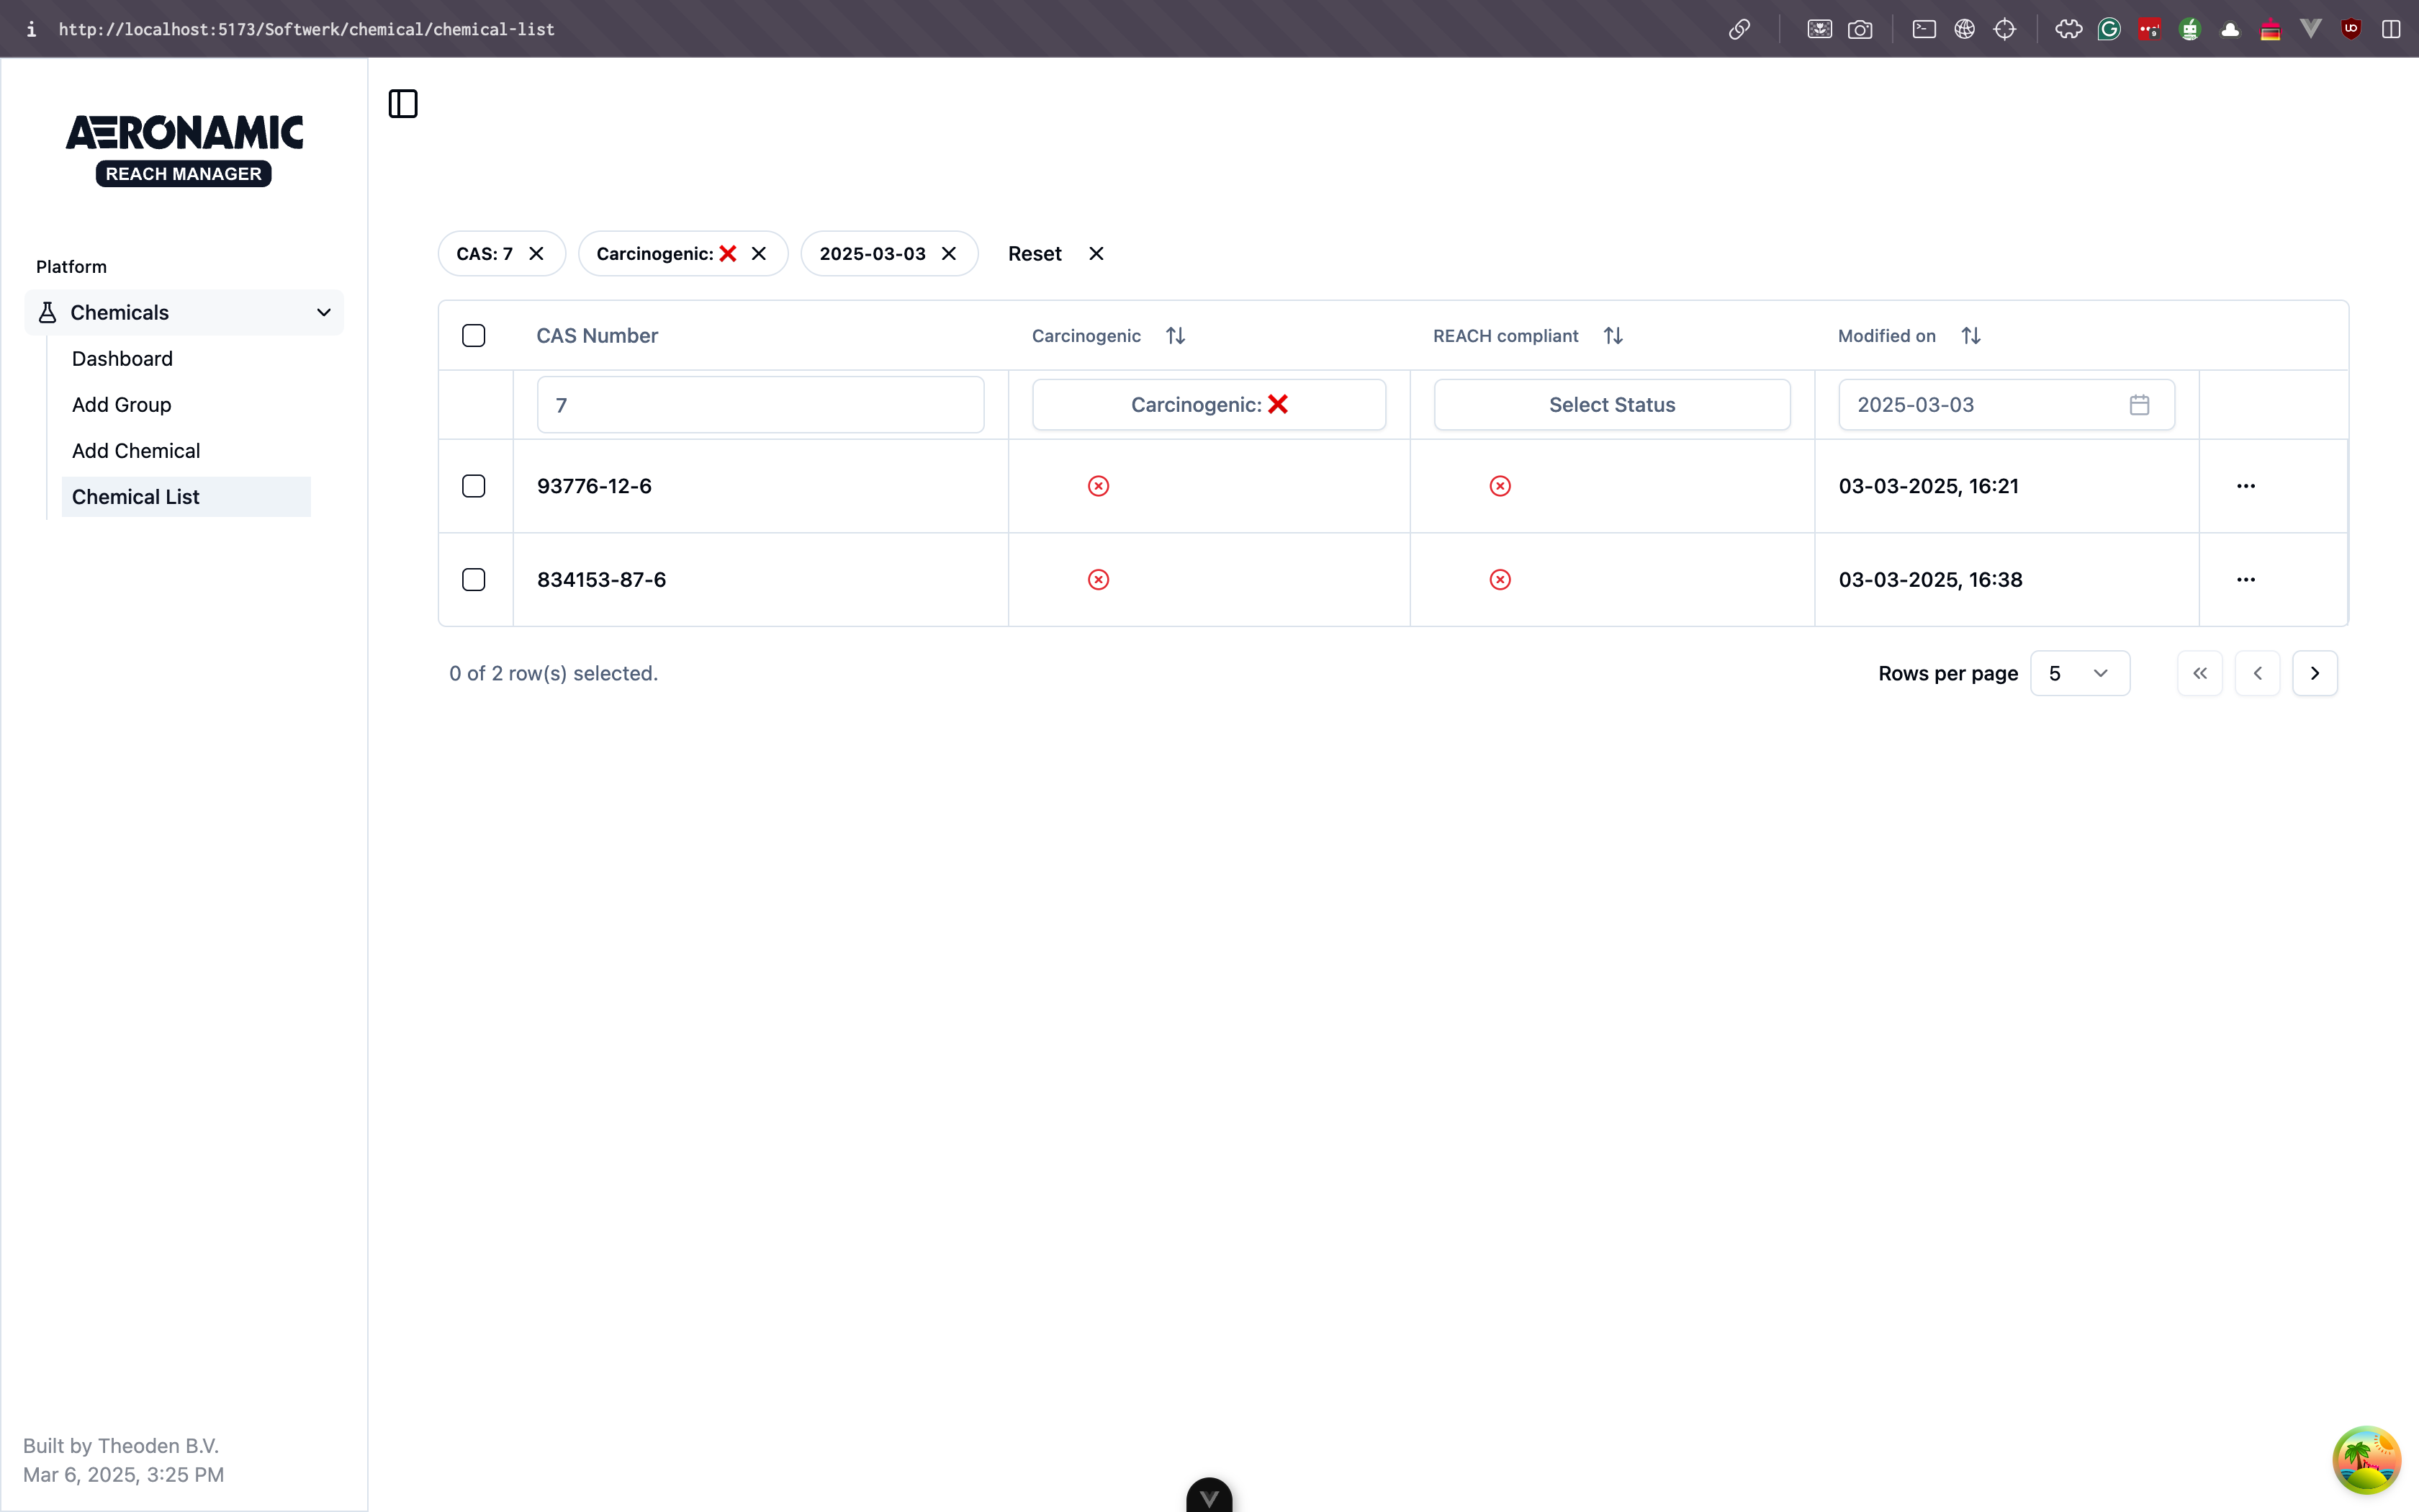Remove the CAS: 7 filter chip

[537, 254]
